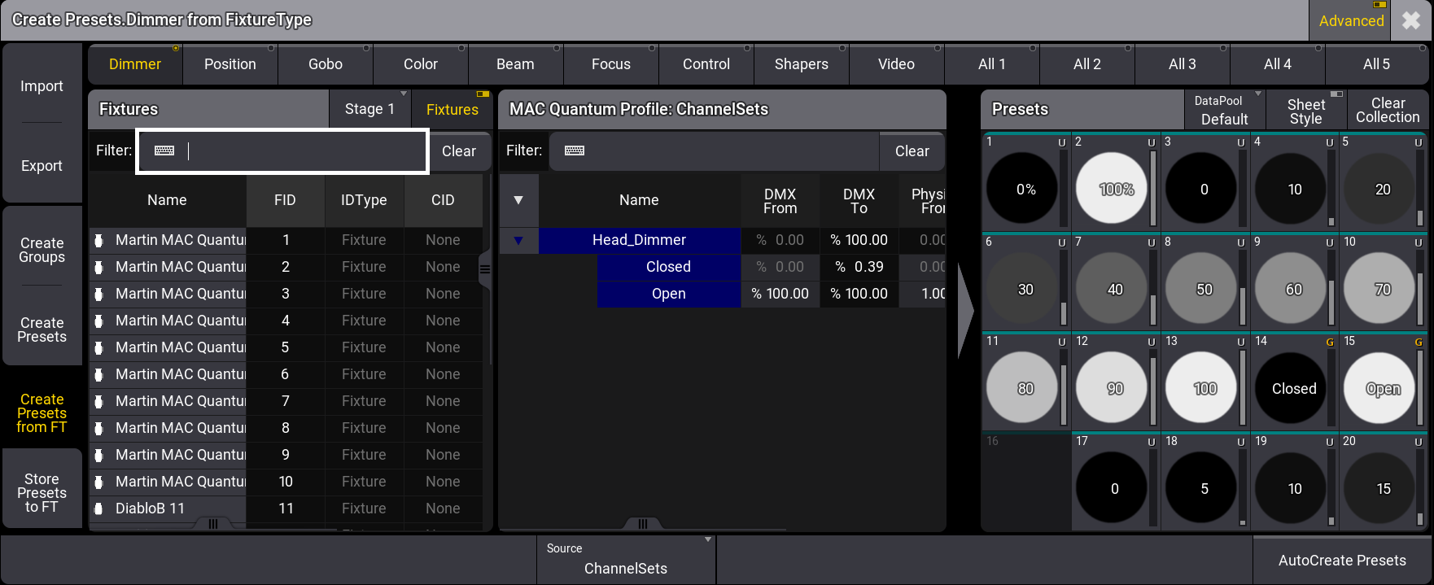Click Clear Collection button
Screen dimensions: 1434x585
point(1387,111)
